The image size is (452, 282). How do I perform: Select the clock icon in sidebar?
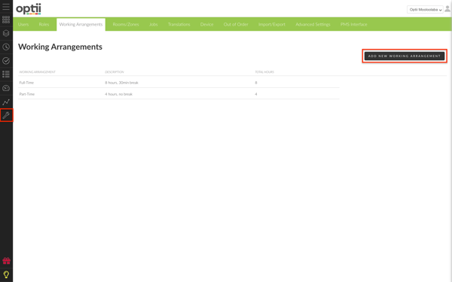(x=6, y=47)
